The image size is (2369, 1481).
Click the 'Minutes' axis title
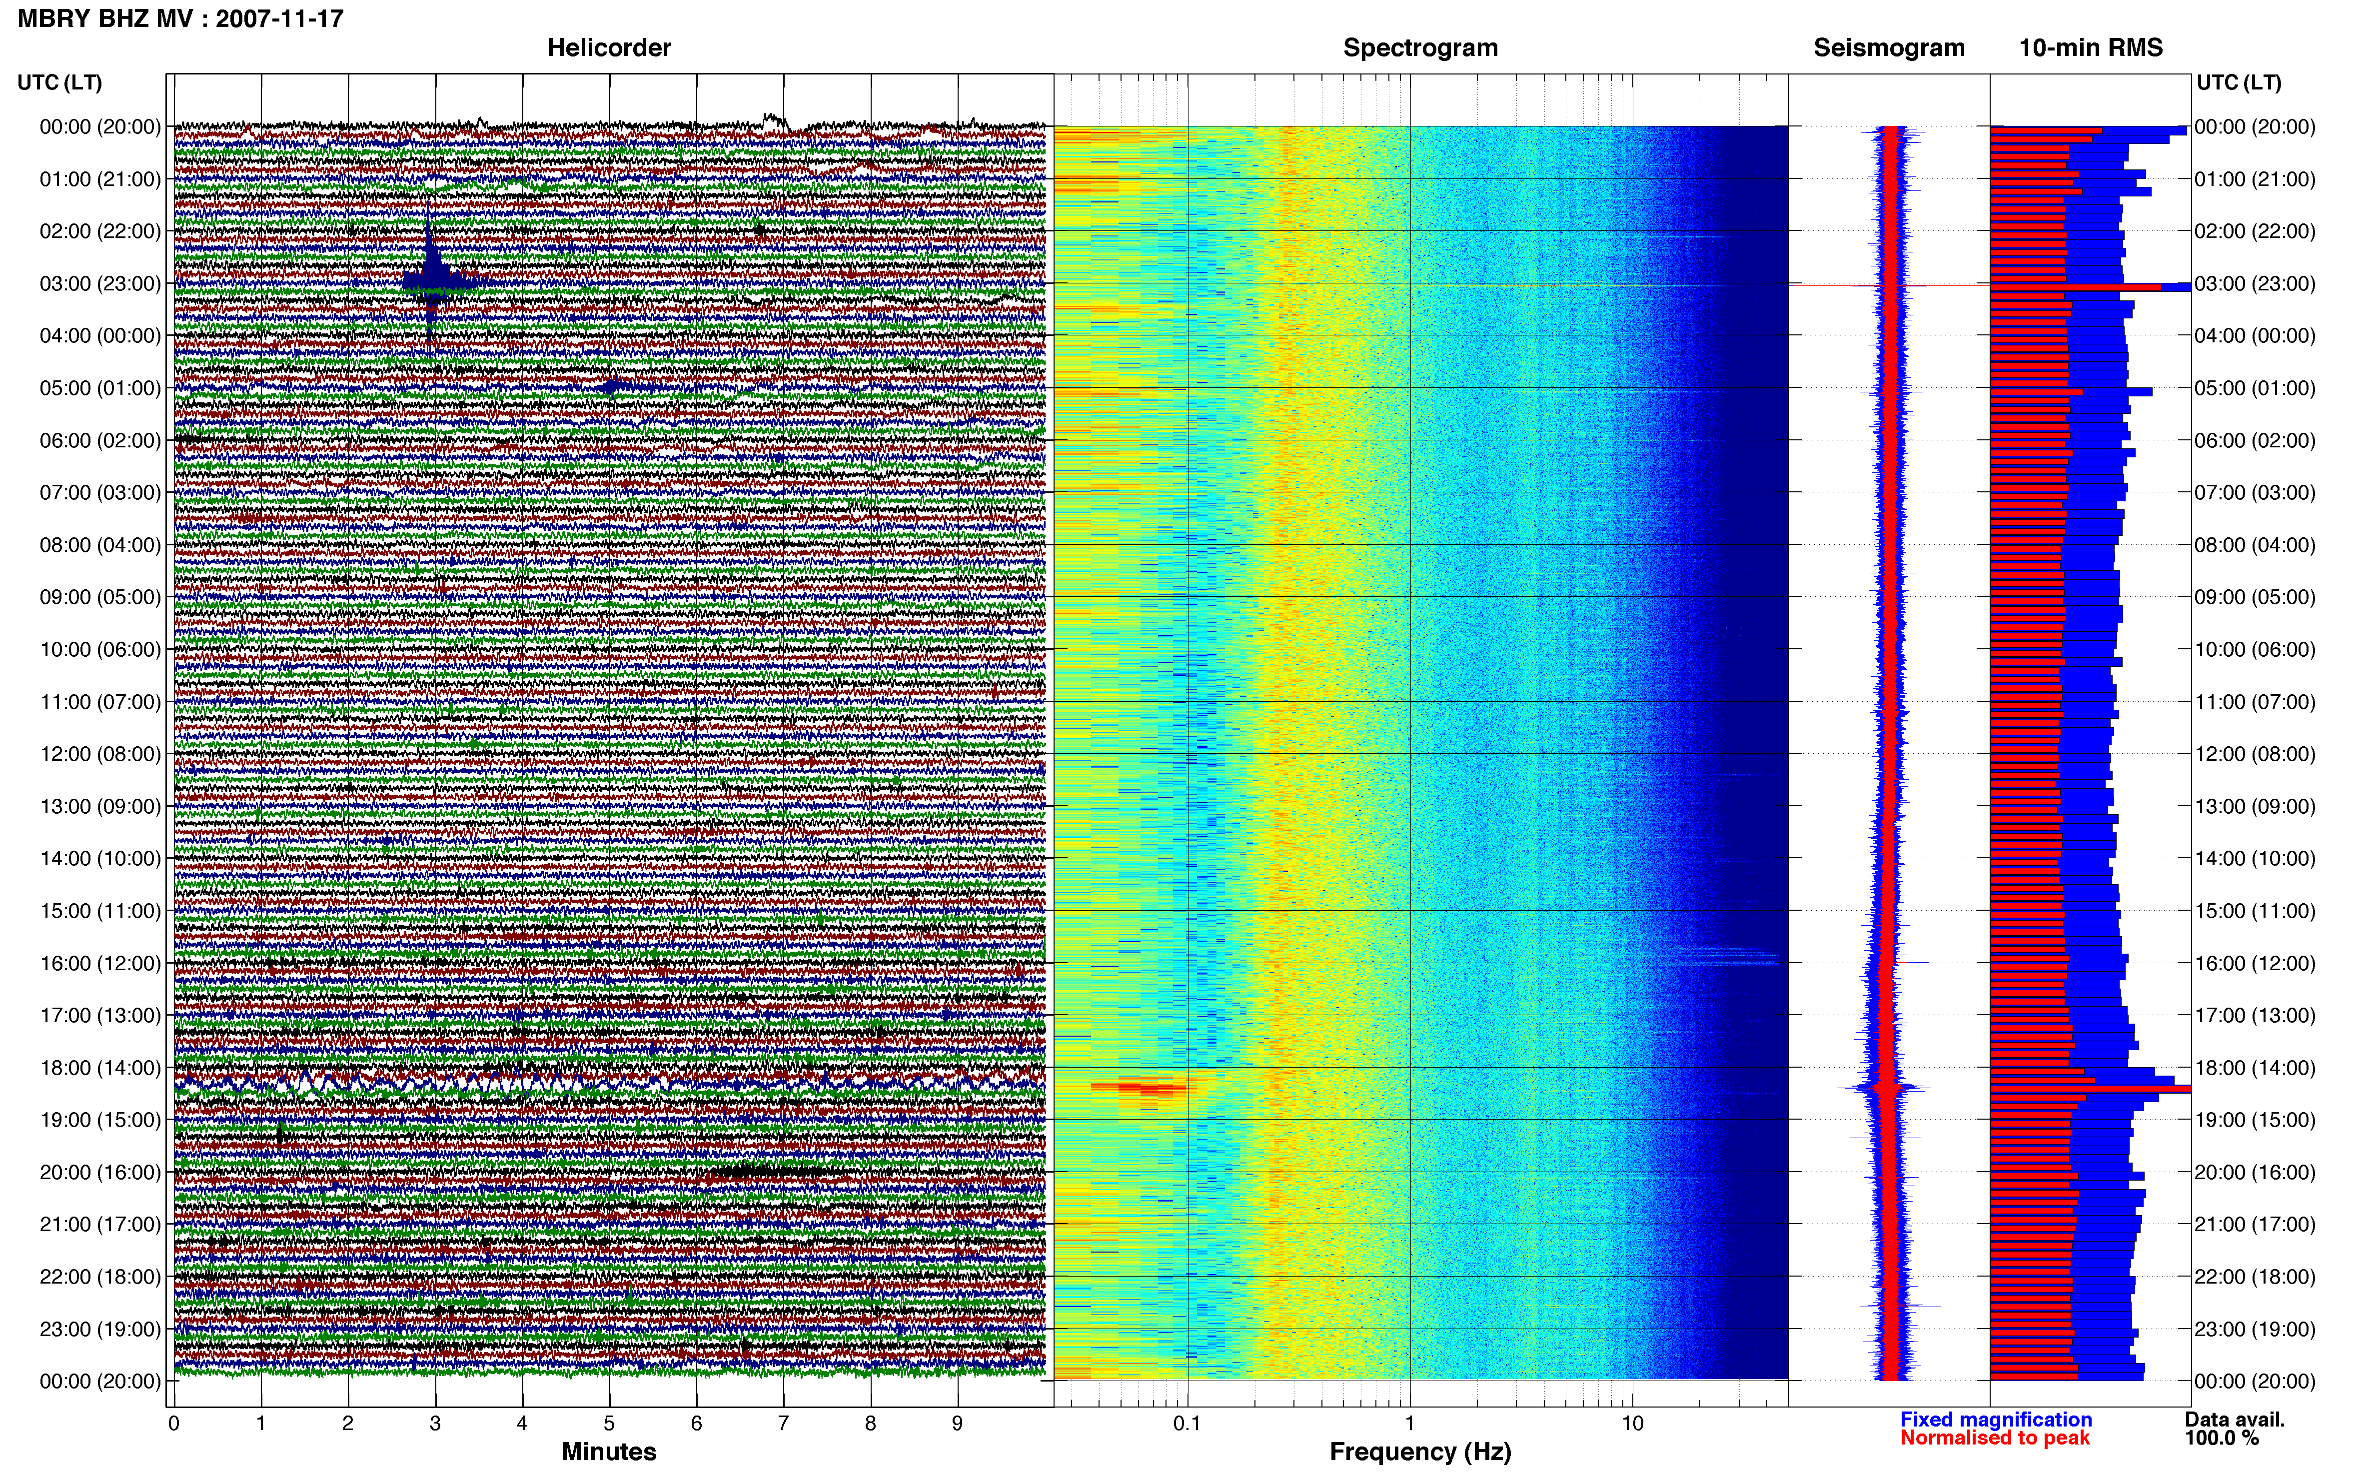609,1452
